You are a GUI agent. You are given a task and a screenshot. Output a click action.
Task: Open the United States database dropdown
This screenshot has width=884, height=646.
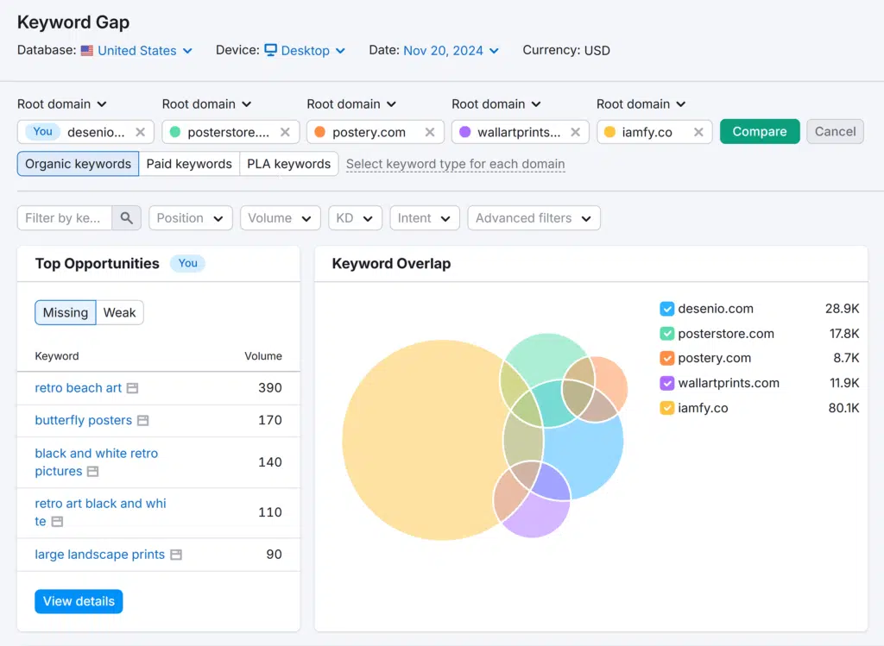[136, 50]
